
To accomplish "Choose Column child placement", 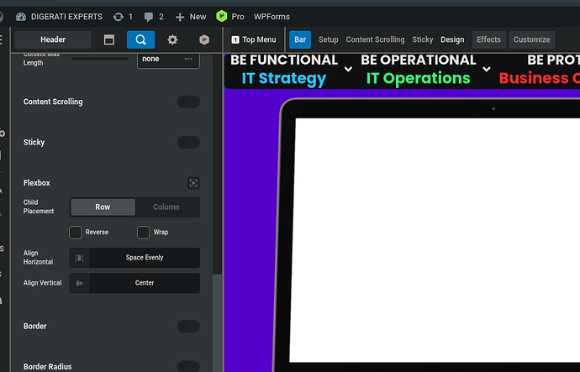I will click(166, 207).
